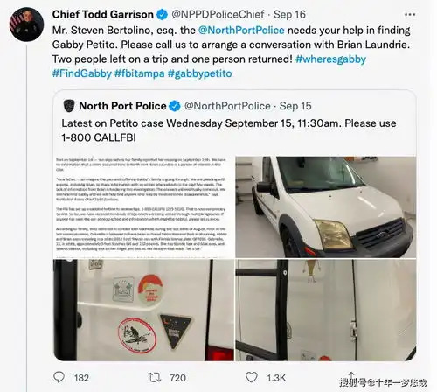Open the North Port Police badge avatar

click(x=69, y=106)
